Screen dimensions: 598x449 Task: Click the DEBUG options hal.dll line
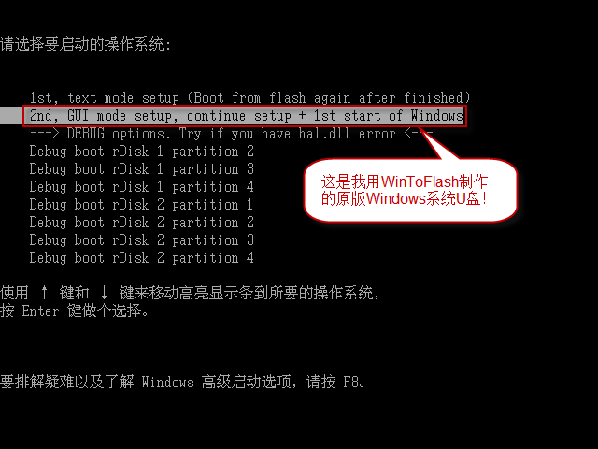coord(231,134)
